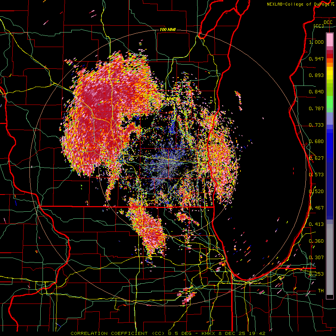Select the 0.733 scale value
The image size is (336, 336).
[316, 125]
